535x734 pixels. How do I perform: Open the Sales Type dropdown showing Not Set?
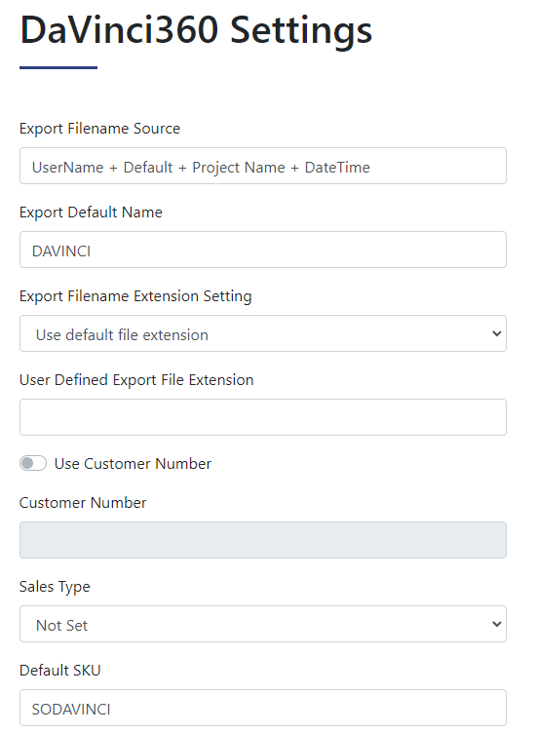262,624
